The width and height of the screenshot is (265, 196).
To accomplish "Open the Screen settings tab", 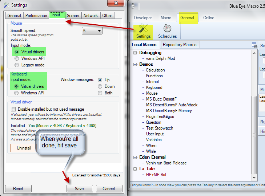I will 73,16.
